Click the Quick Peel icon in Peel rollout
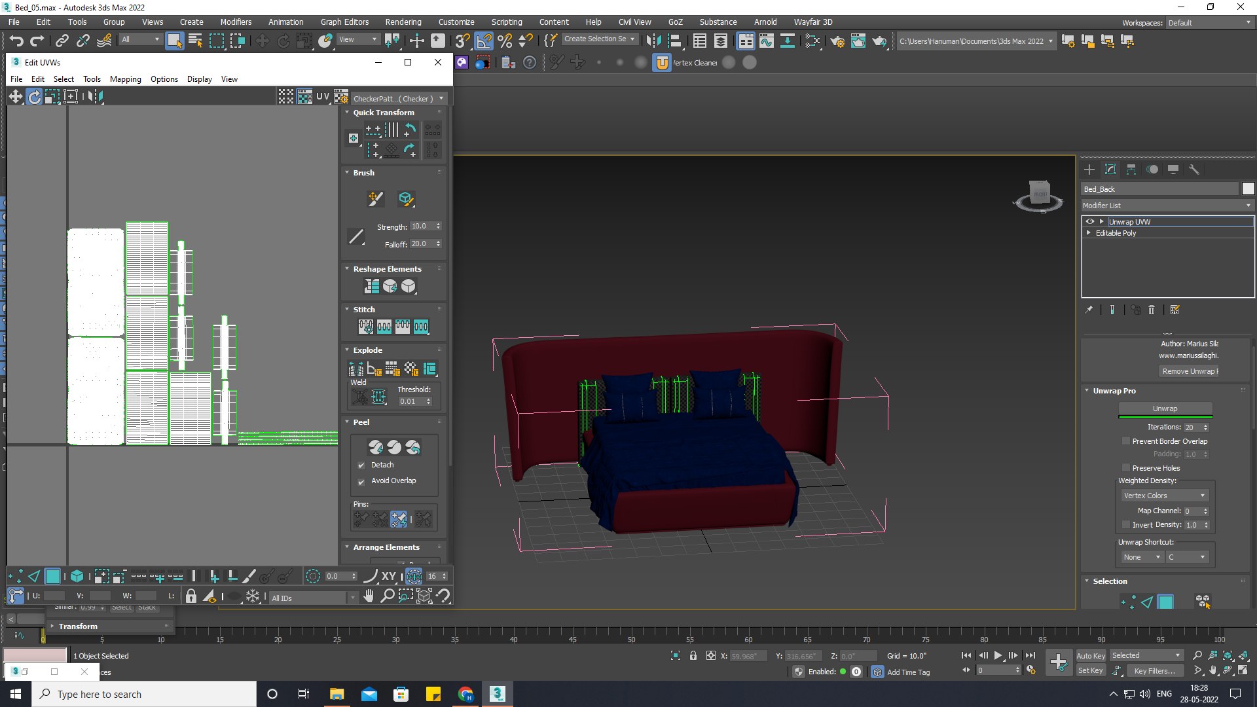 [376, 447]
